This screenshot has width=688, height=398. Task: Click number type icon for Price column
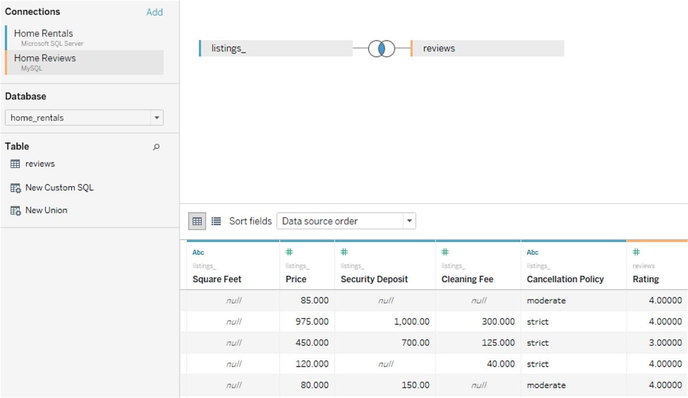[x=289, y=252]
